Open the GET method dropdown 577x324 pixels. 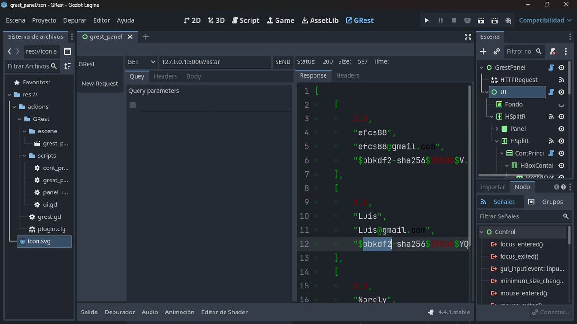pyautogui.click(x=141, y=62)
